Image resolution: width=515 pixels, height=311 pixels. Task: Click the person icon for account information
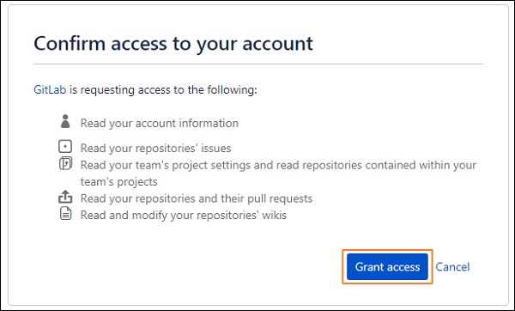coord(65,121)
